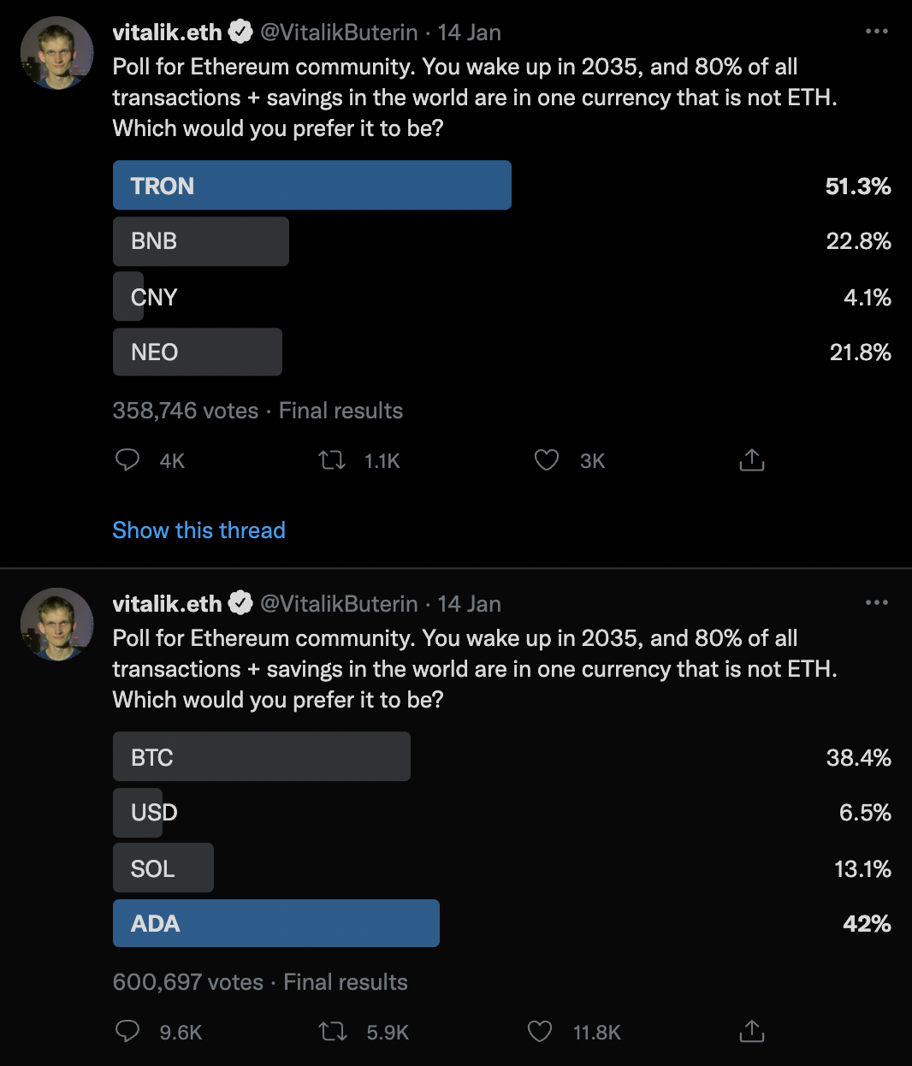
Task: Reply to the first poll tweet
Action: (127, 460)
